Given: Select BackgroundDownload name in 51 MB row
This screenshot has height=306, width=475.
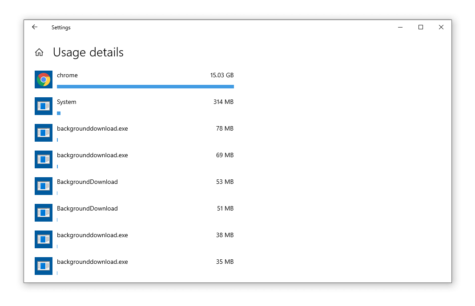Looking at the screenshot, I should pyautogui.click(x=87, y=209).
